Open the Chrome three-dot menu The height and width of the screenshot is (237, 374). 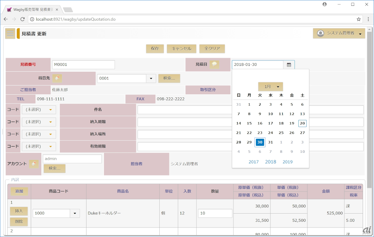pyautogui.click(x=368, y=19)
